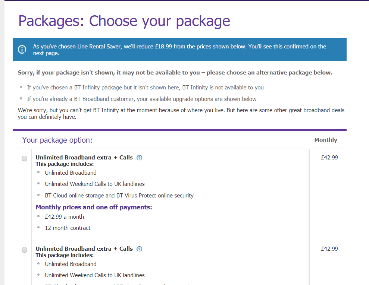Screen dimensions: 369x285
Task: Open help icon beside second Unlimited Broadband package
Action: tap(140, 249)
